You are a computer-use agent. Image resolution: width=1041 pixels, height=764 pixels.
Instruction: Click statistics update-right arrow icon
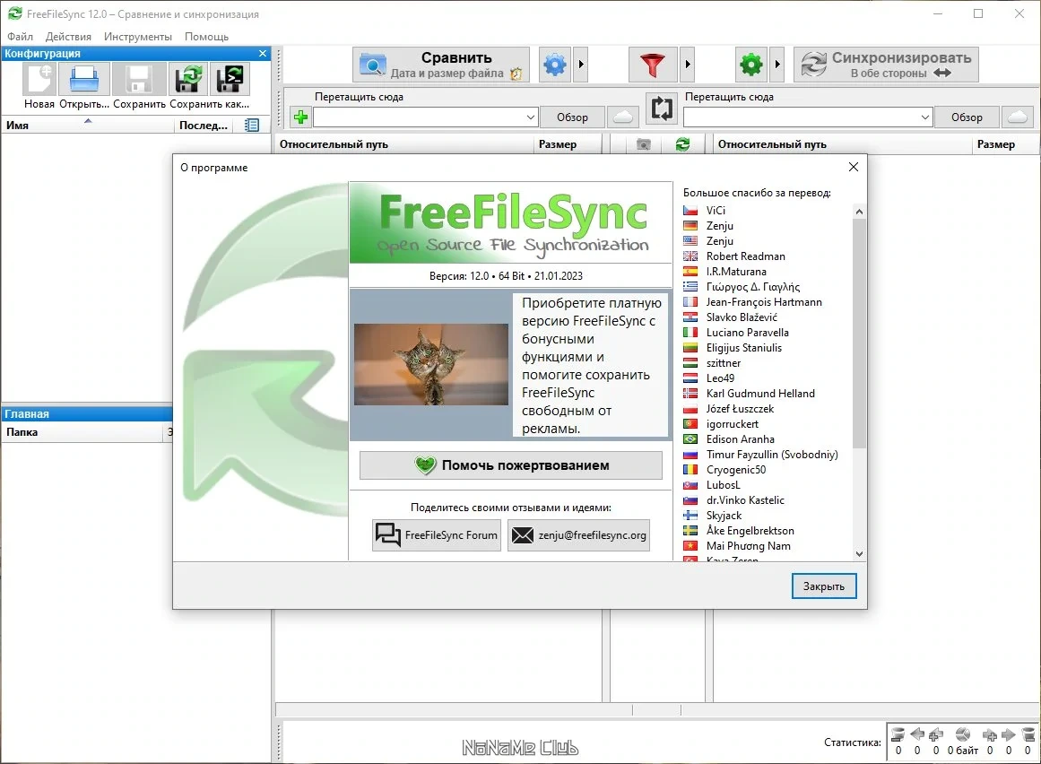coord(1009,734)
